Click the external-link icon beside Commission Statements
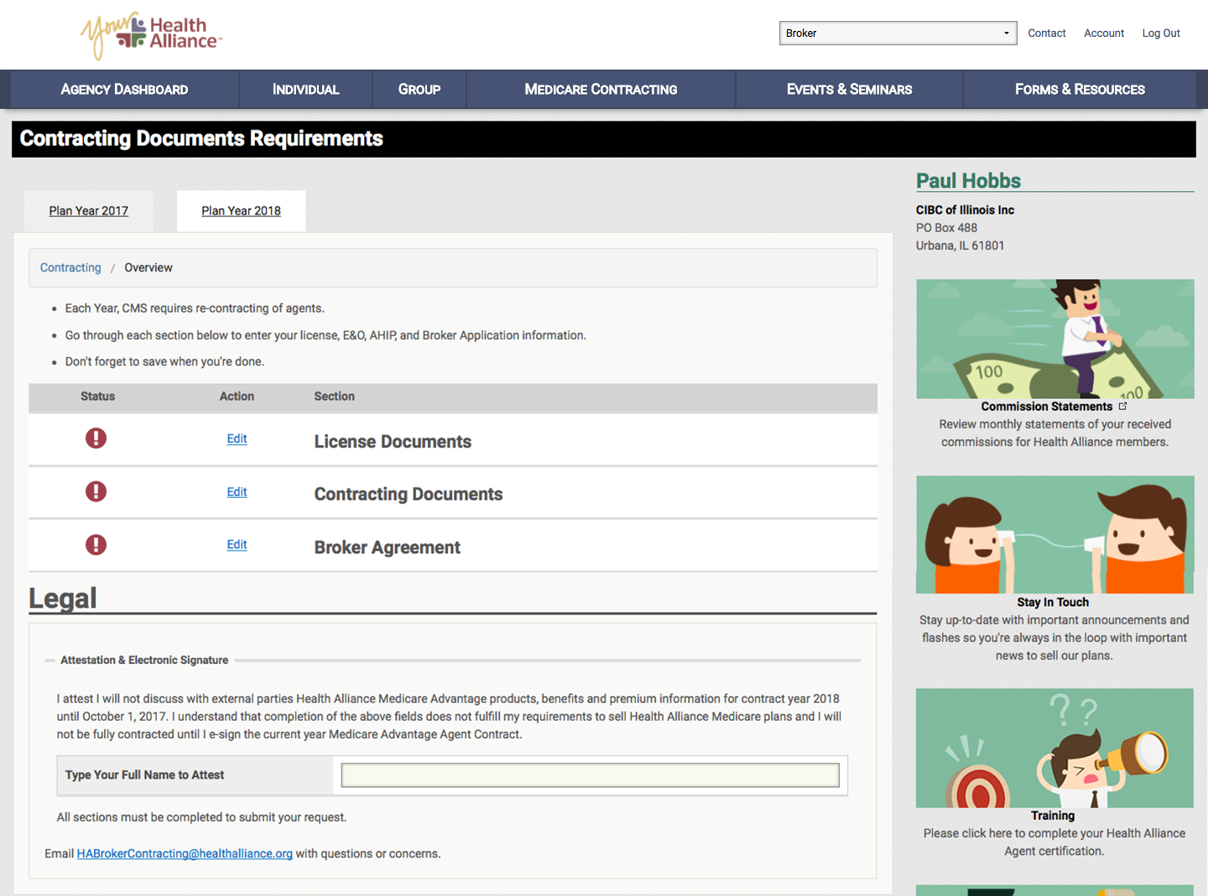 click(1123, 406)
